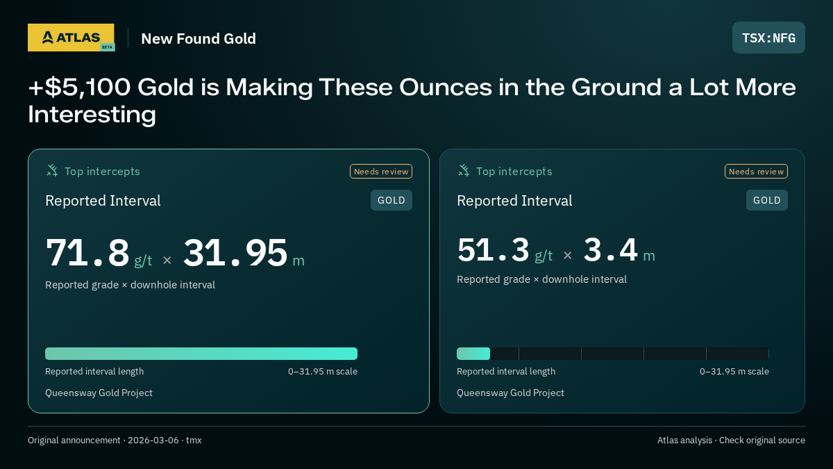Click Reported Interval heading on the 51.3 g/t card
The width and height of the screenshot is (833, 469).
pos(514,201)
